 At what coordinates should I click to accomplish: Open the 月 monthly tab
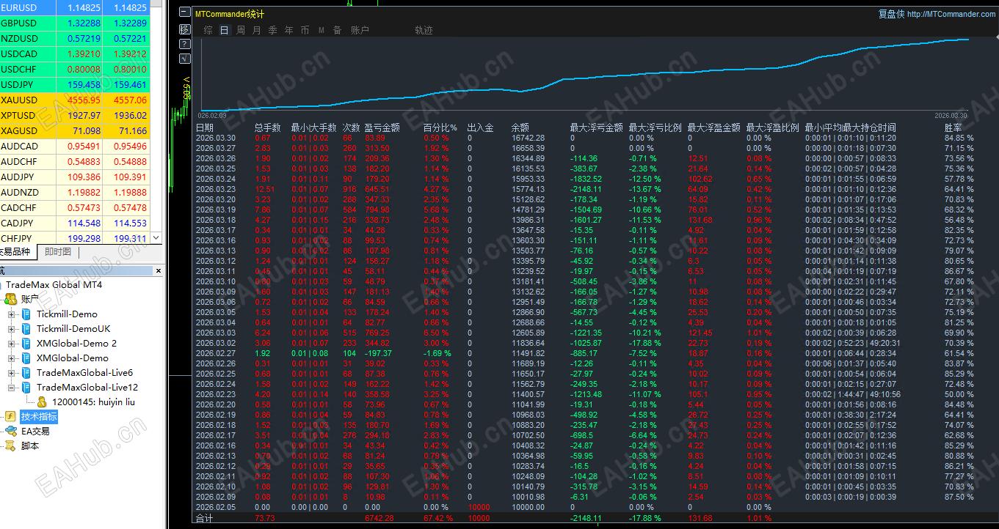coord(257,30)
